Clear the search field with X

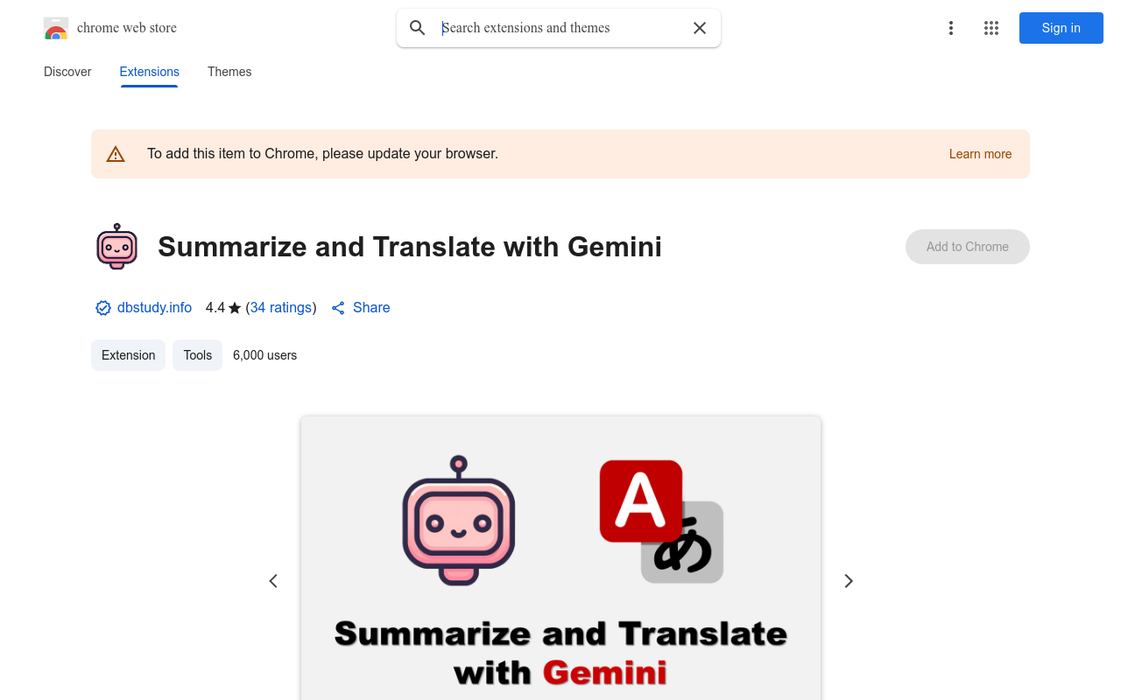click(x=700, y=28)
